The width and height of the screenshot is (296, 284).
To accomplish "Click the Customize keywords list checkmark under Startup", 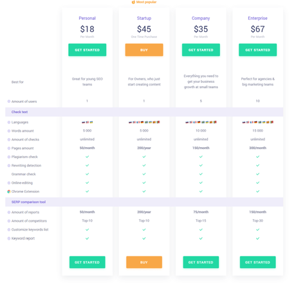I will (144, 229).
